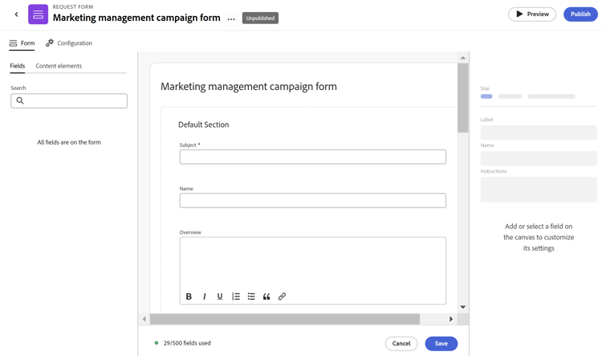Toggle Underline in Overview toolbar

[x=220, y=297]
